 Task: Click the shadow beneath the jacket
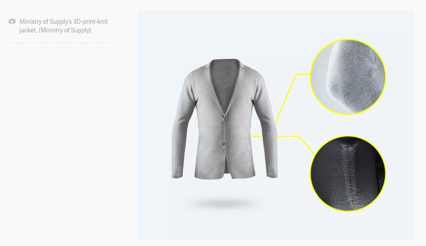[224, 203]
